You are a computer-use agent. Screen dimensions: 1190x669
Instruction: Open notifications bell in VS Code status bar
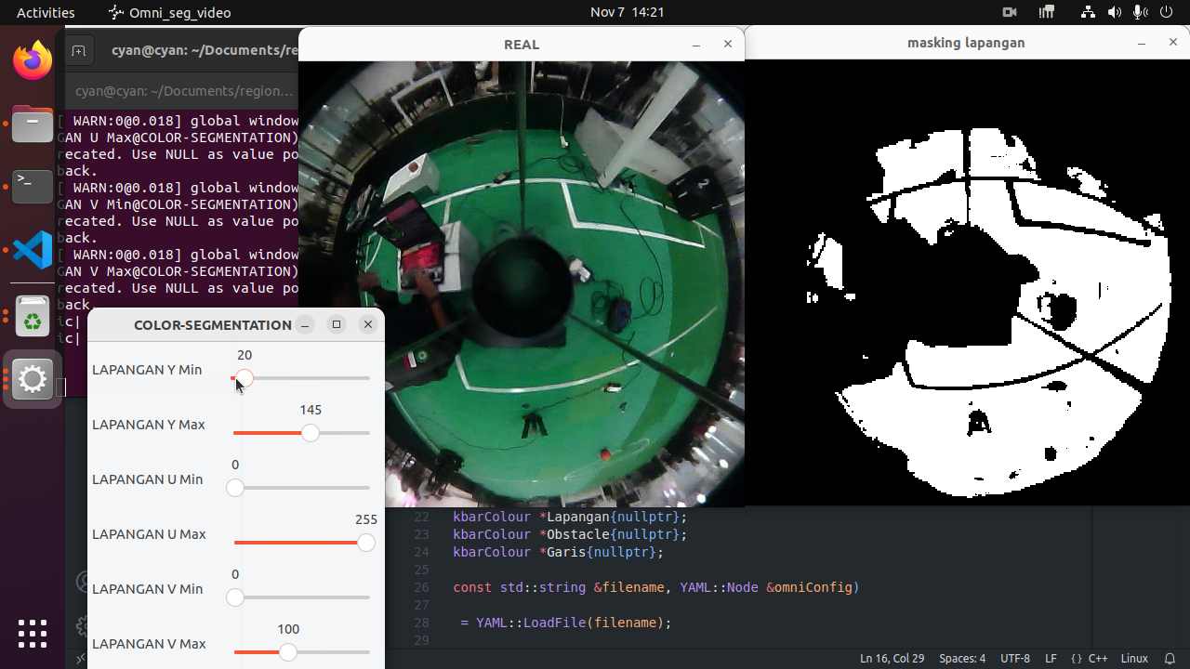coord(1170,658)
